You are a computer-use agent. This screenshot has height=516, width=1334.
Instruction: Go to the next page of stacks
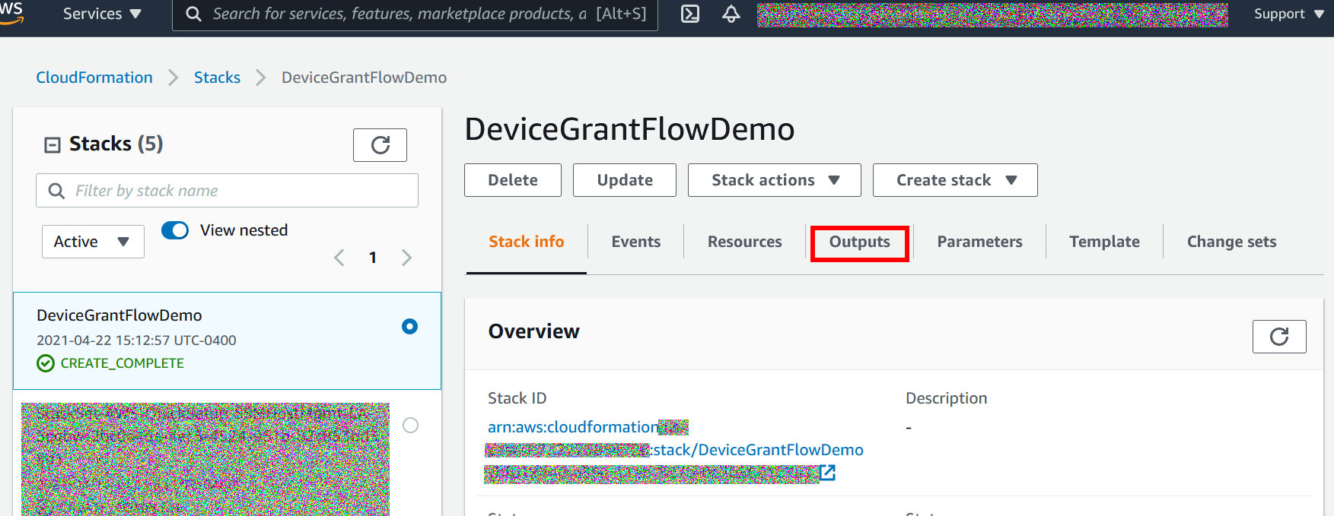pos(406,258)
